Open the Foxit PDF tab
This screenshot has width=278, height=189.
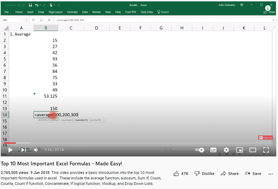pyautogui.click(x=131, y=12)
